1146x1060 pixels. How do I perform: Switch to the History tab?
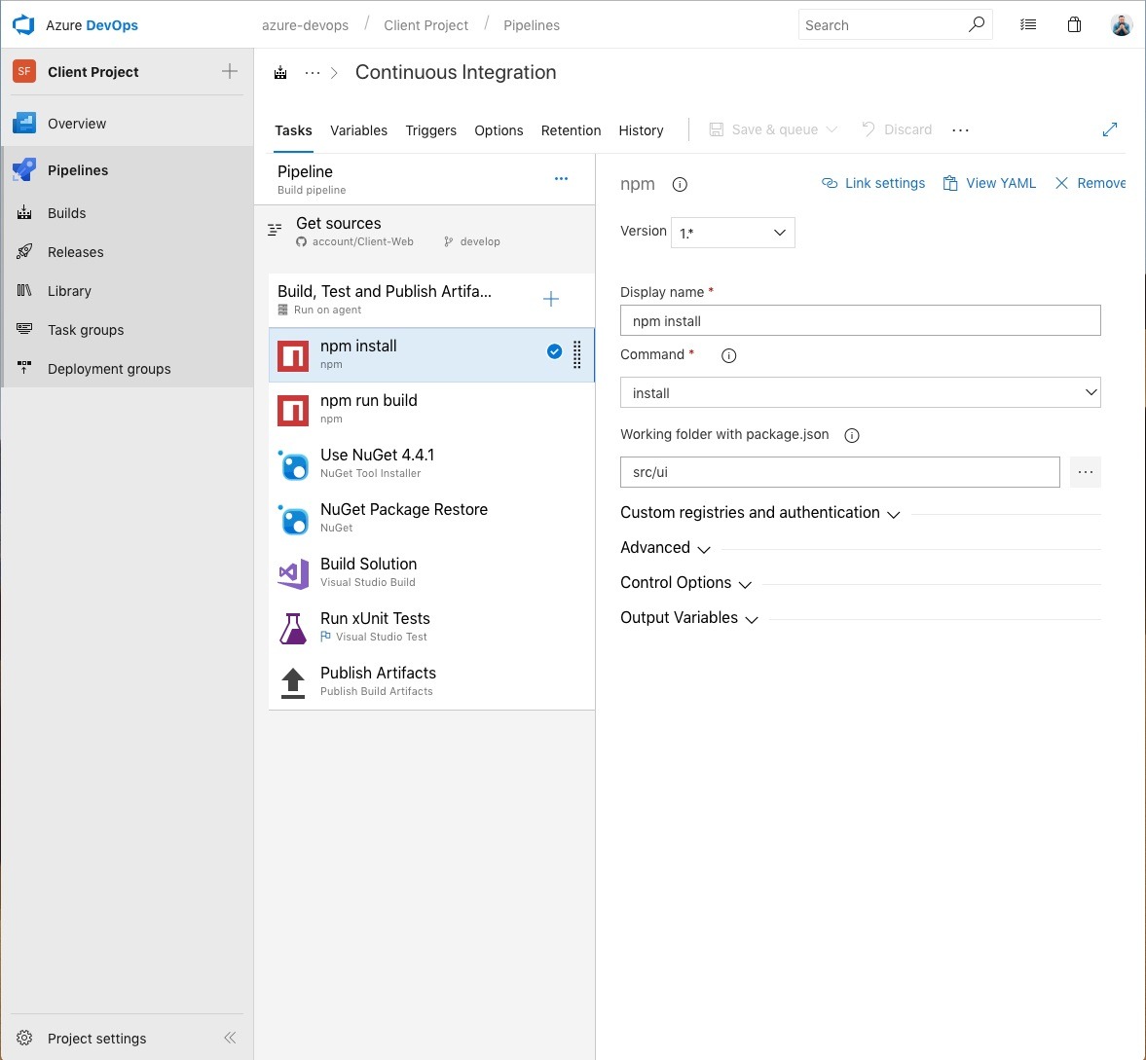click(641, 130)
